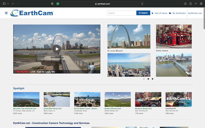This screenshot has width=205, height=128.
Task: Click the Hall of Fame star icon
Action: (x=152, y=13)
